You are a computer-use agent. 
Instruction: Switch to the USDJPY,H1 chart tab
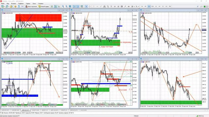(x=64, y=110)
